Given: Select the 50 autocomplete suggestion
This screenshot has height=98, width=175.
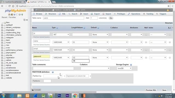Looking at the screenshot, I should (81, 61).
